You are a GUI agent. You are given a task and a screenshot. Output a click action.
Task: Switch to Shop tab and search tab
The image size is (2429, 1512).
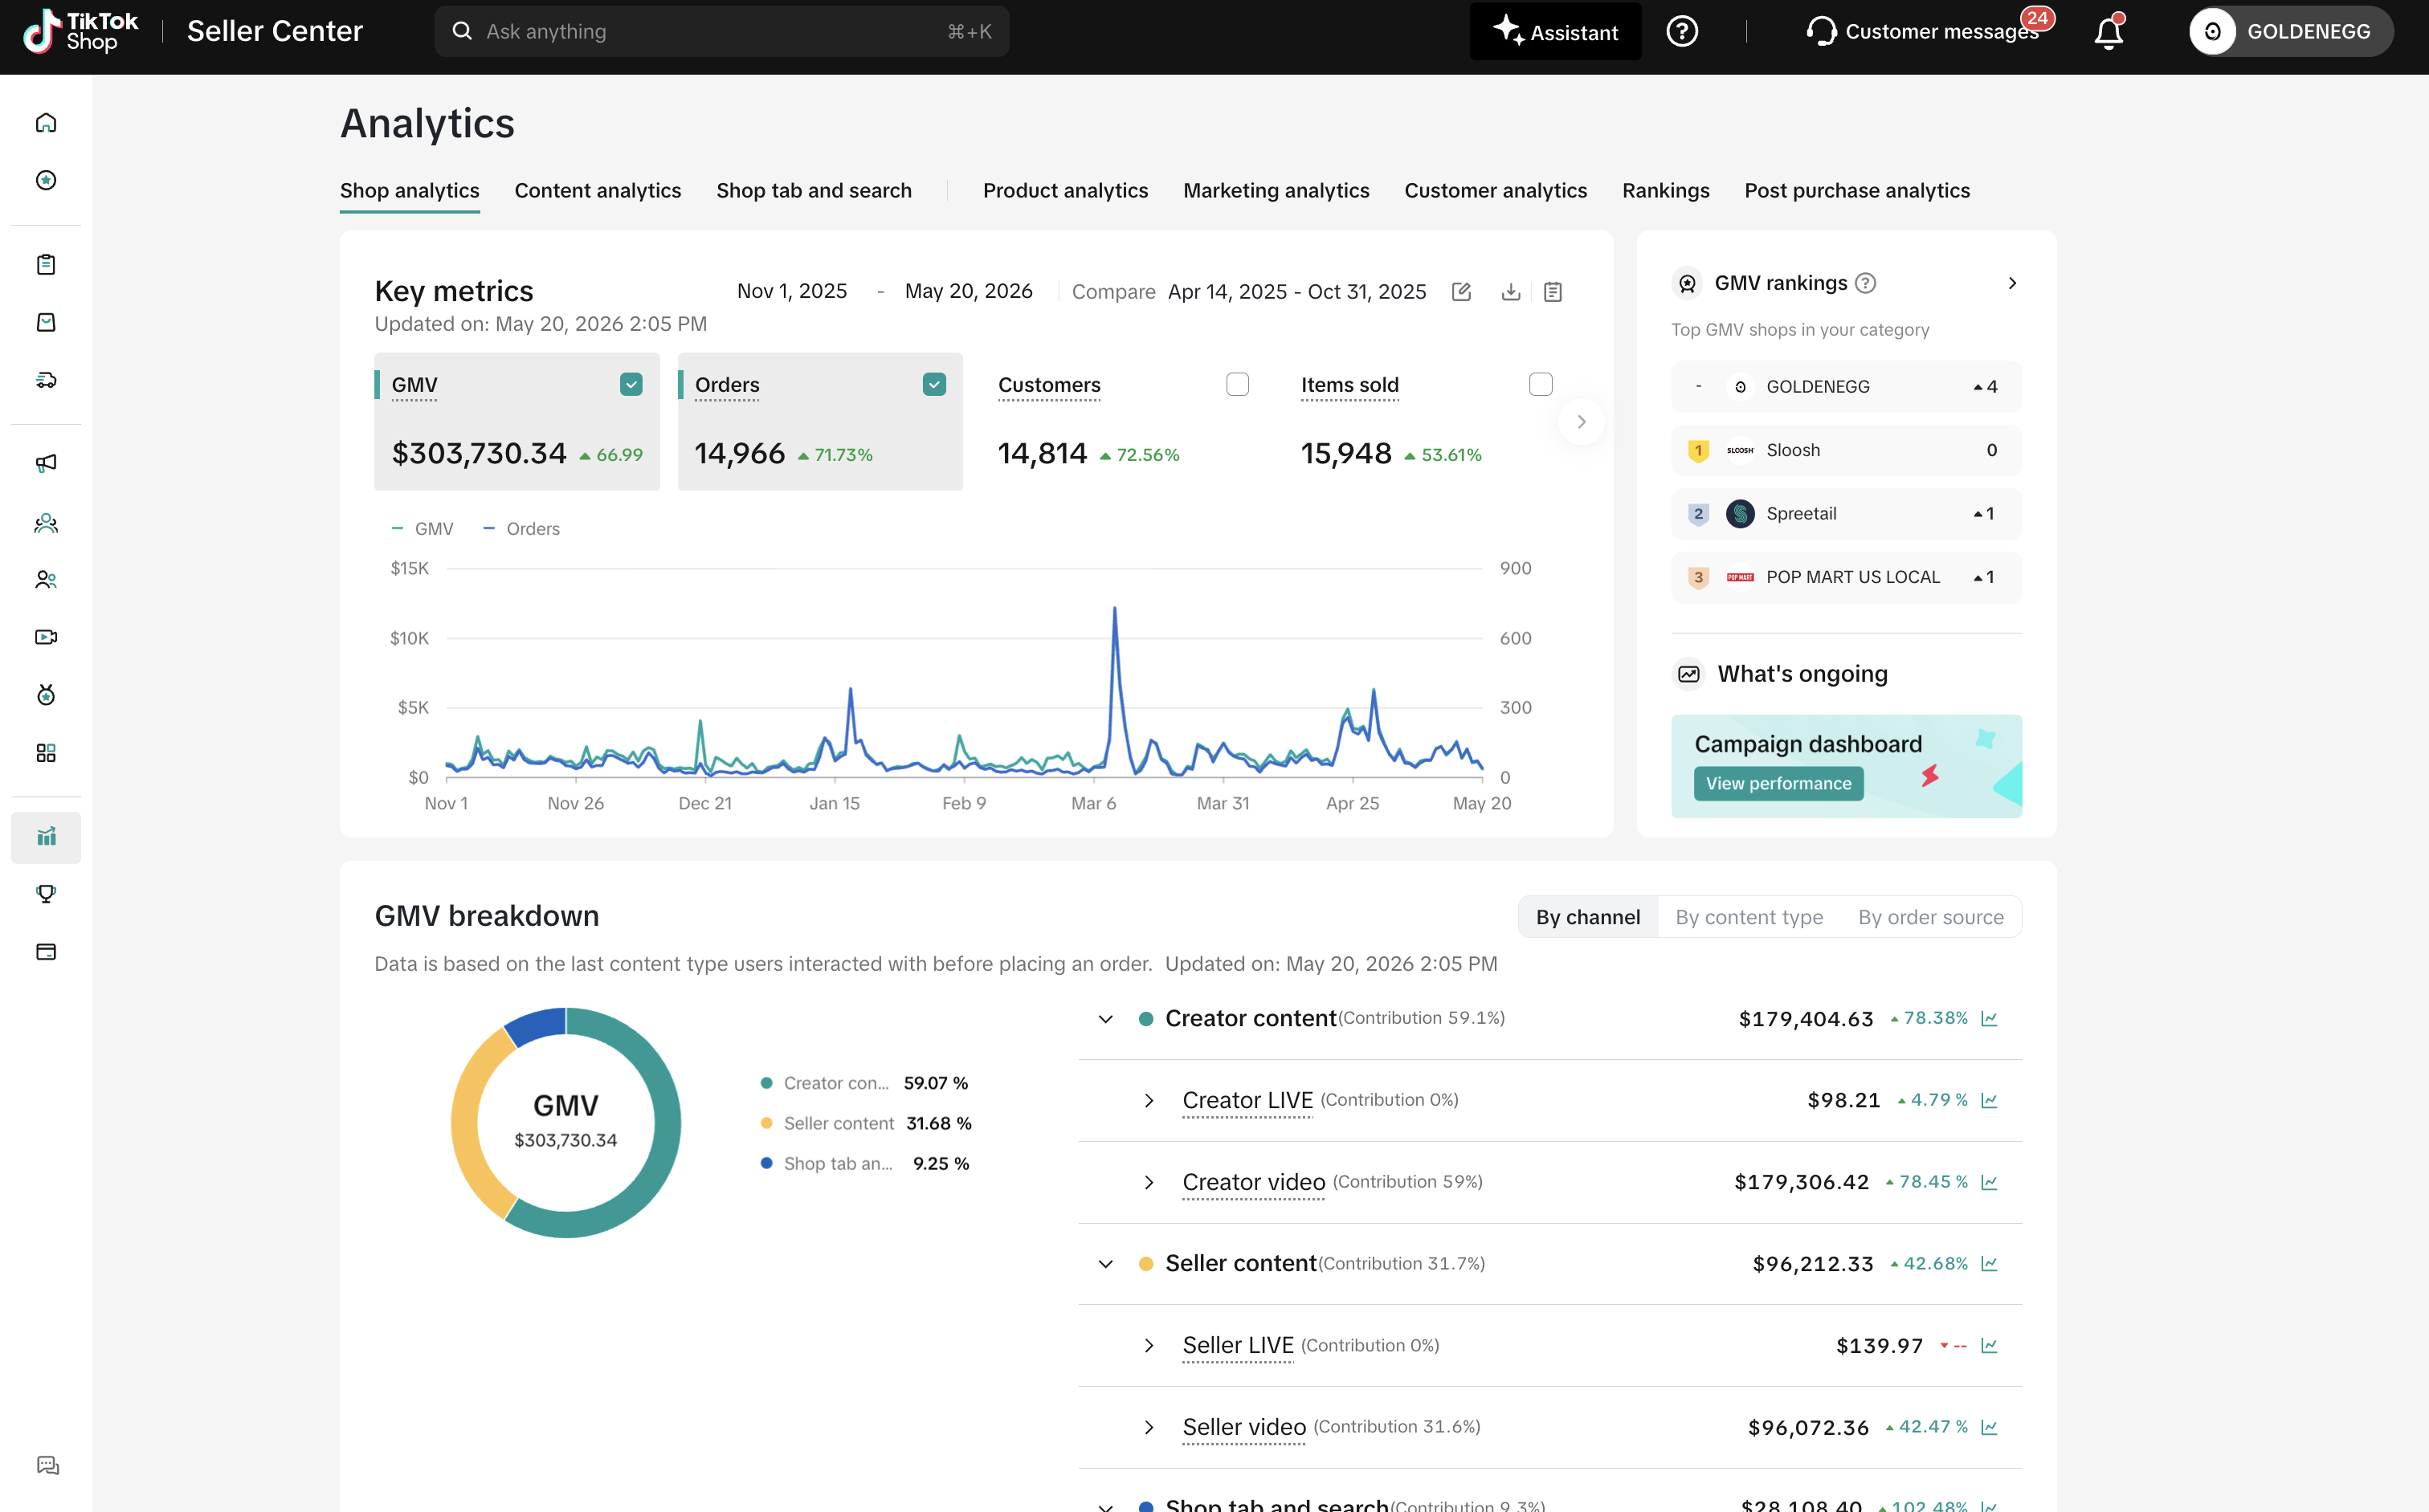click(x=814, y=190)
